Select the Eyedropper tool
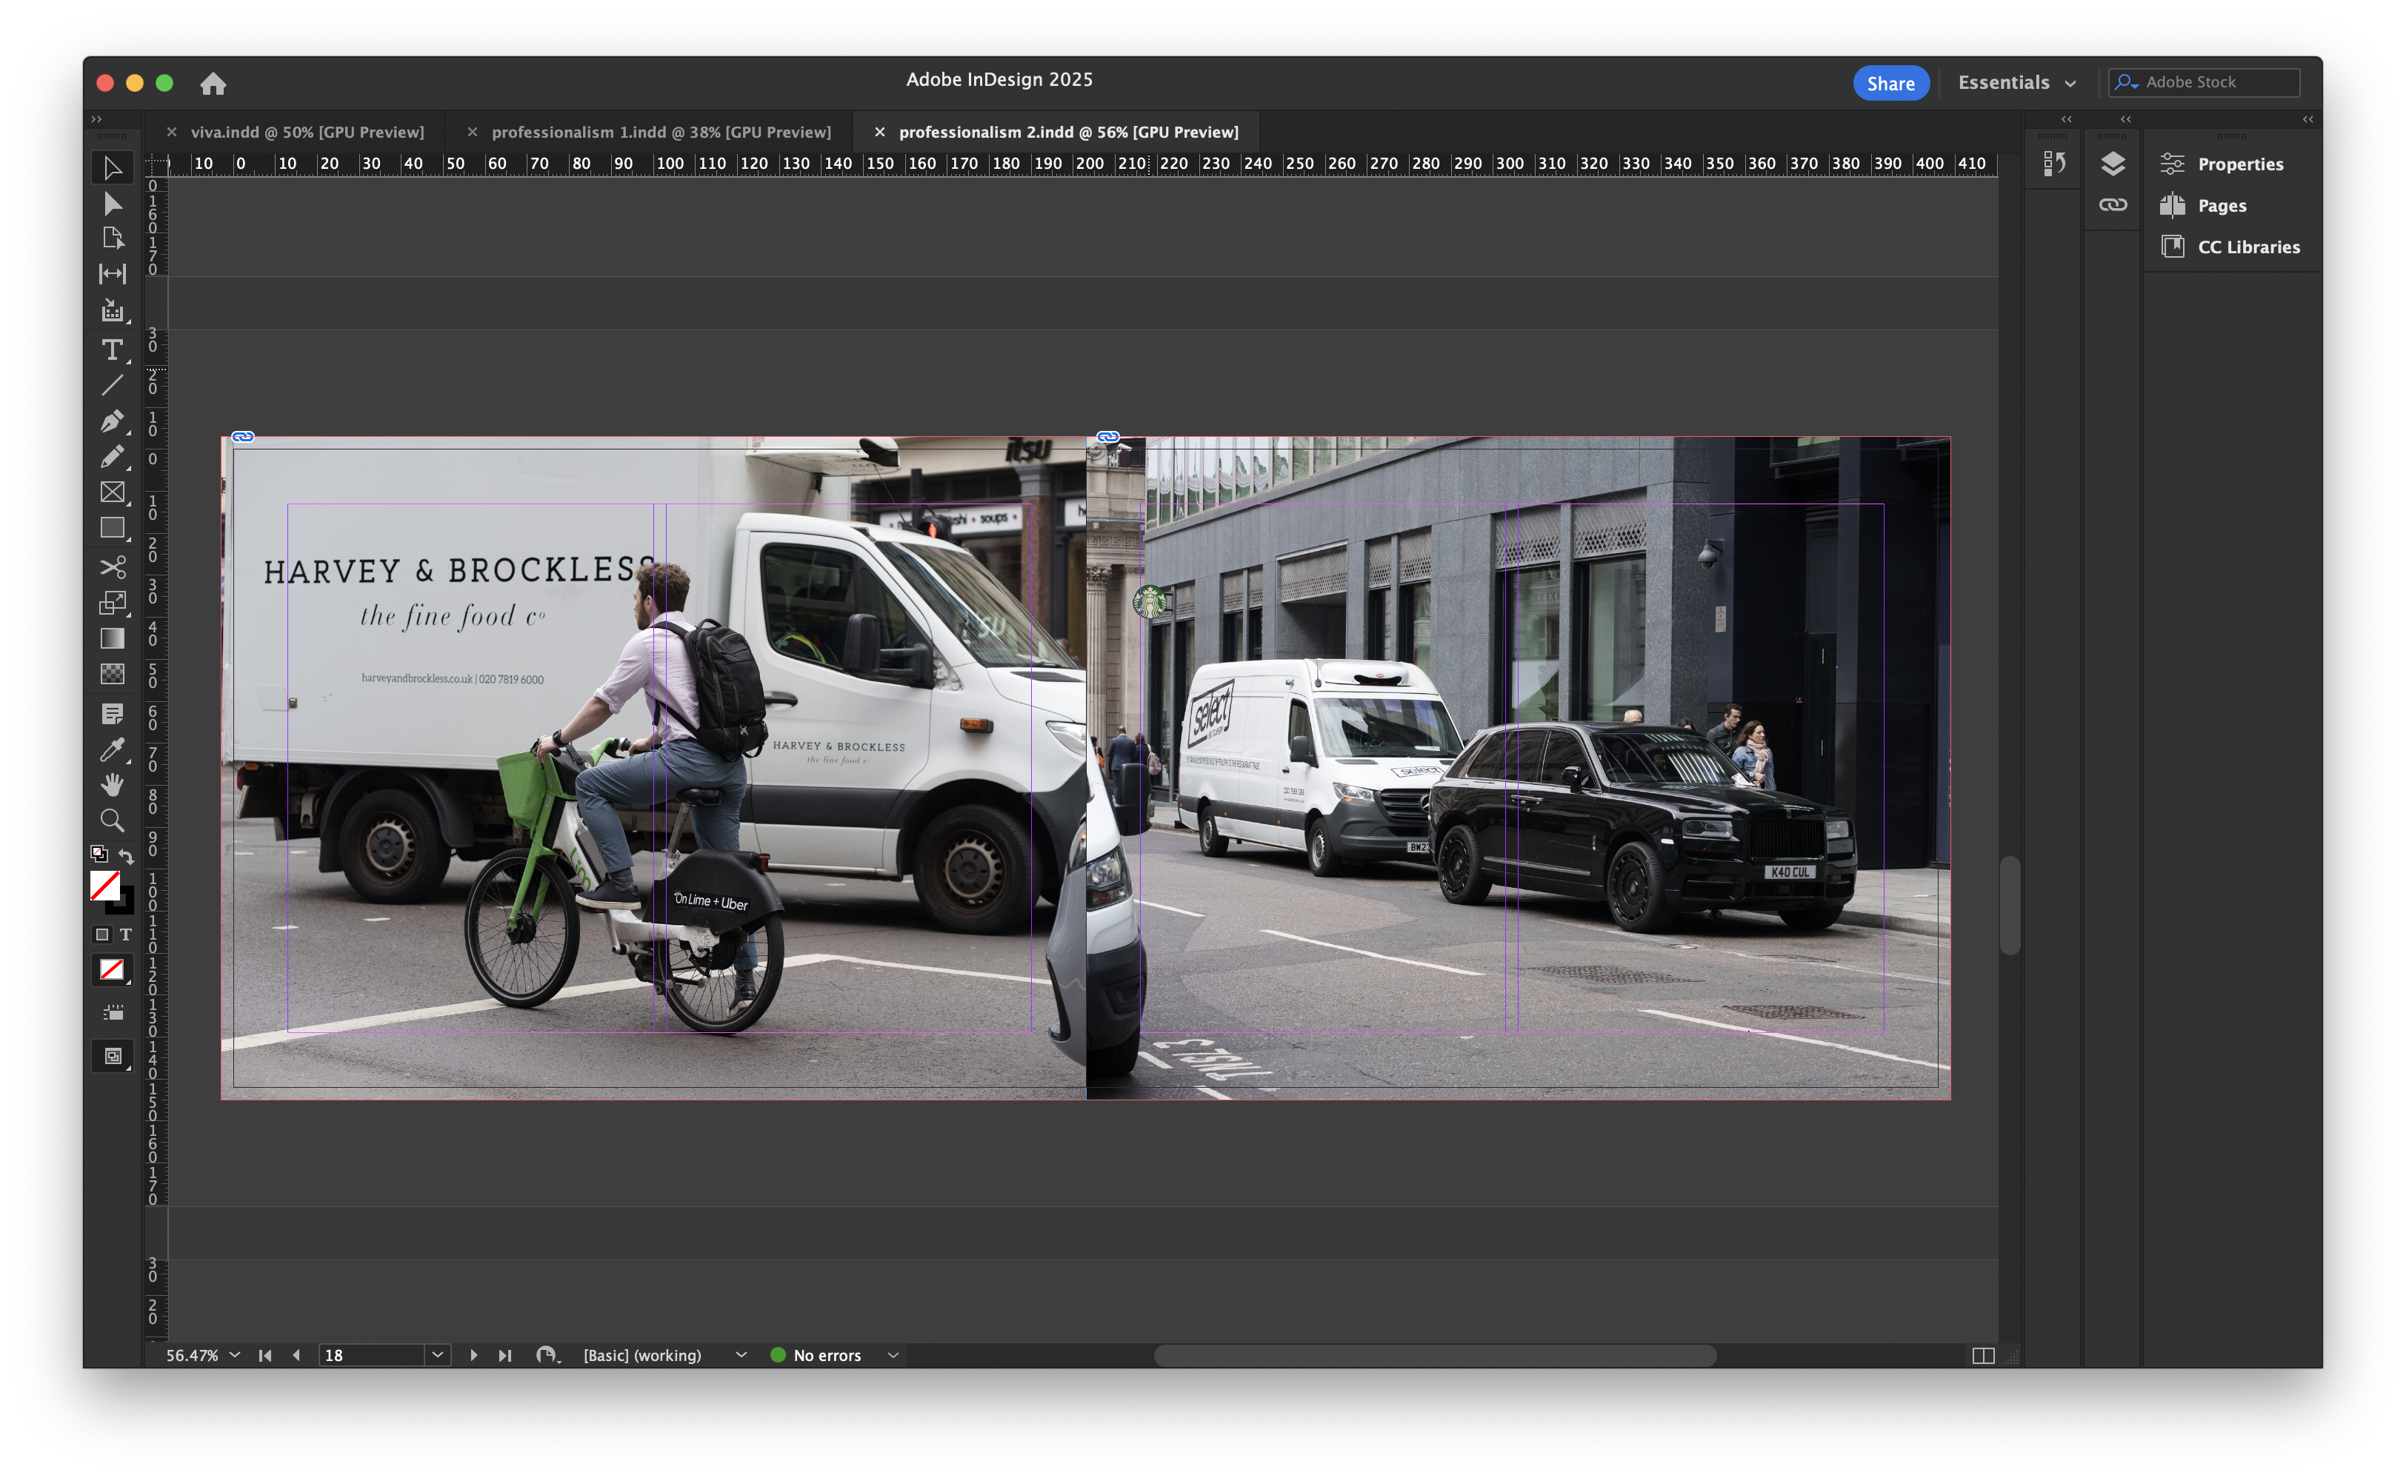This screenshot has height=1478, width=2406. pyautogui.click(x=113, y=750)
